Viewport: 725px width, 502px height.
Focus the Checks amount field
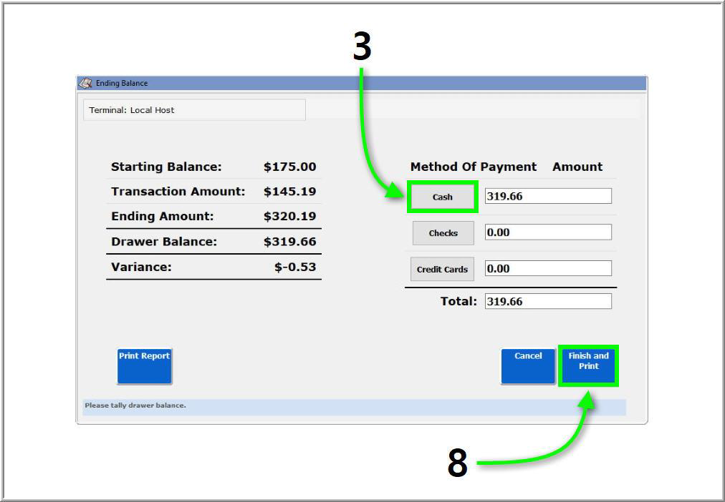tap(548, 232)
